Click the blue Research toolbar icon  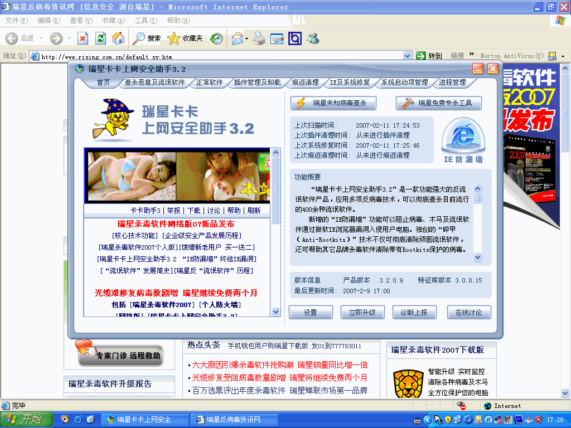[x=294, y=38]
